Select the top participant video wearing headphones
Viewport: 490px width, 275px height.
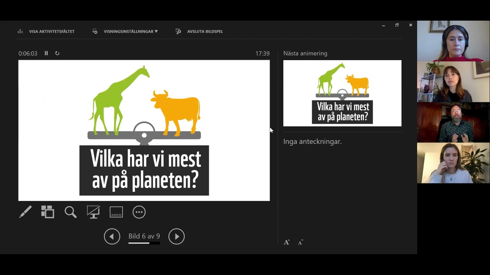[x=453, y=41]
